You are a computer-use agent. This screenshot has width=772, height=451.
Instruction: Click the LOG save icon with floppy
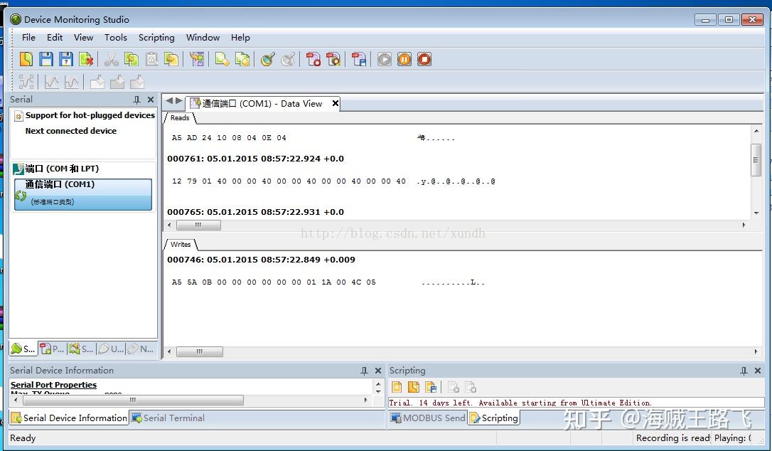tap(359, 59)
